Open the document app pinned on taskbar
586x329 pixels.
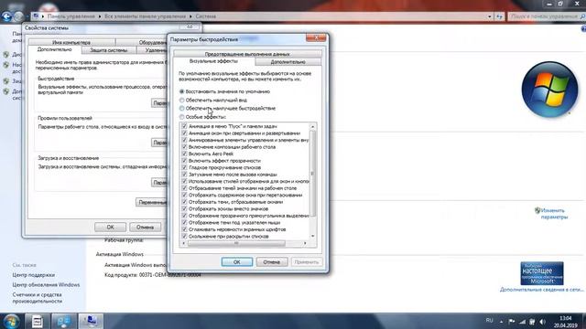[x=37, y=321]
